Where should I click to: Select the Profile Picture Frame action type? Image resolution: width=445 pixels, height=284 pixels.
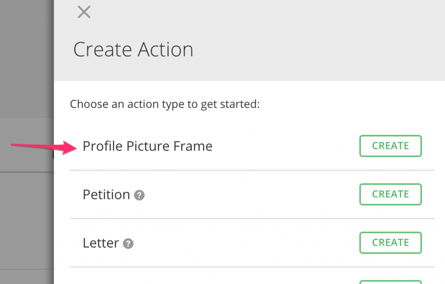147,146
